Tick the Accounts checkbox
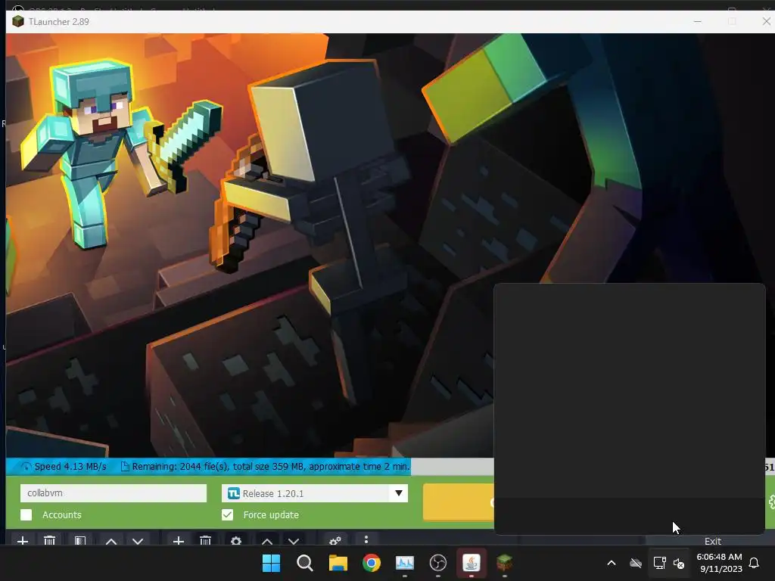 (x=26, y=514)
